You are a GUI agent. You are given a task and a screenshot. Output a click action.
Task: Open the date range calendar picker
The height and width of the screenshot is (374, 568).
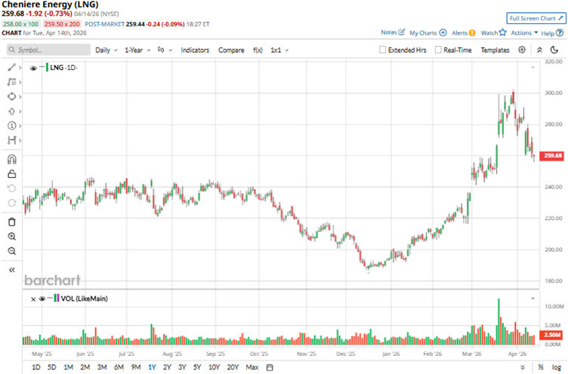(270, 367)
